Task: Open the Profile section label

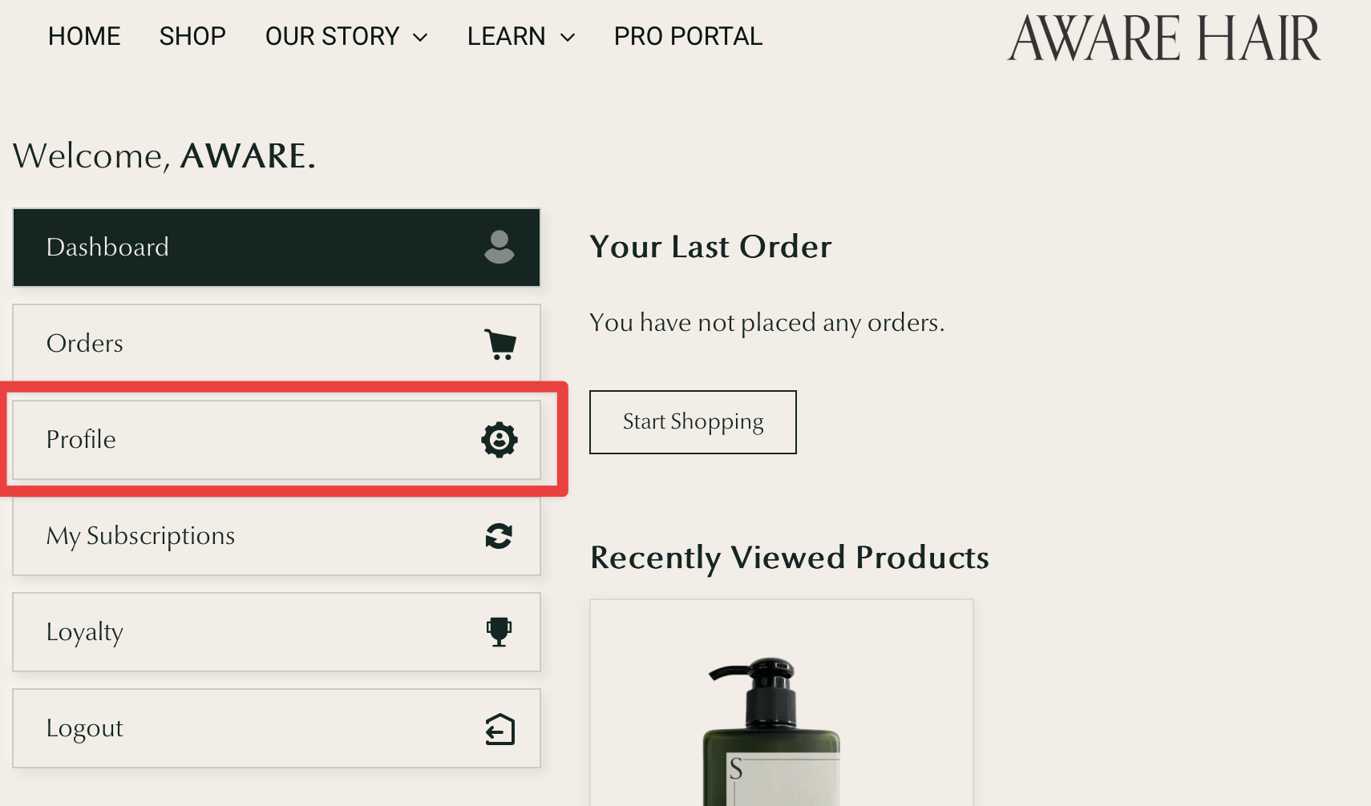Action: (81, 439)
